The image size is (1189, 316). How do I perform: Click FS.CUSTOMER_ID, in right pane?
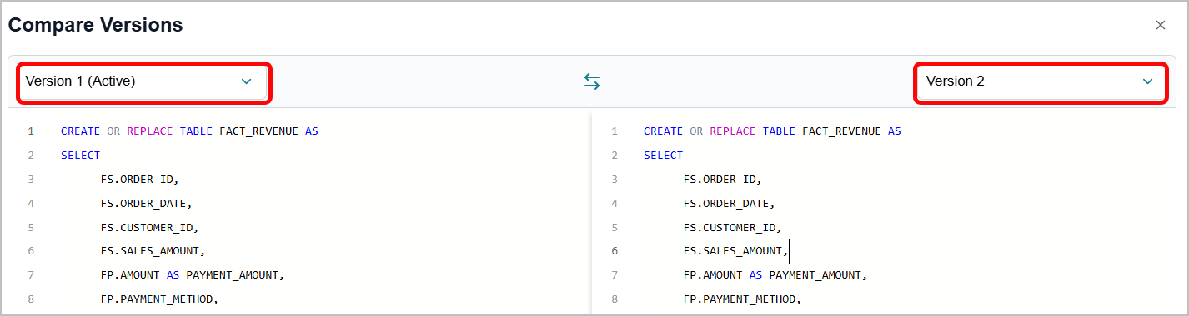[733, 227]
